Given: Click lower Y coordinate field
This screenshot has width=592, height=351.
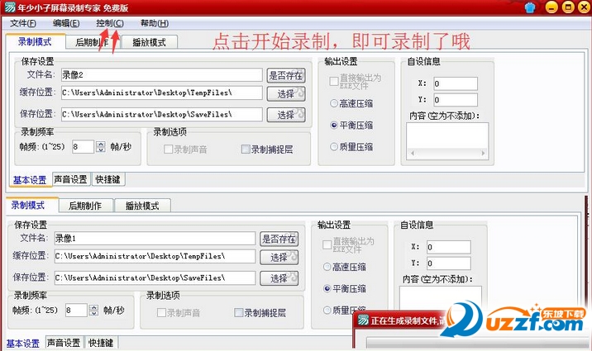Looking at the screenshot, I should (448, 263).
